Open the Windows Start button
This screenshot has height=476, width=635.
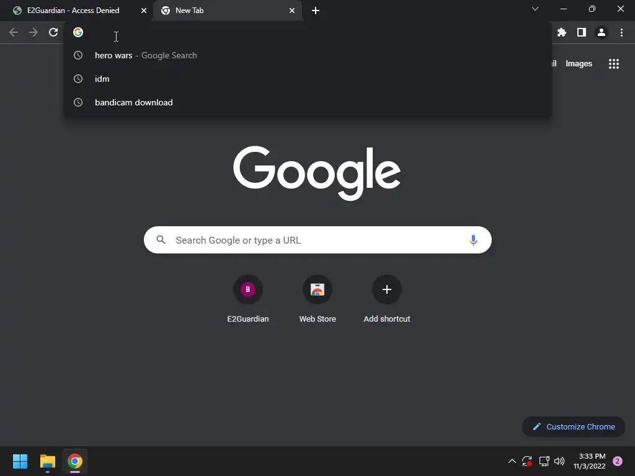click(x=20, y=461)
